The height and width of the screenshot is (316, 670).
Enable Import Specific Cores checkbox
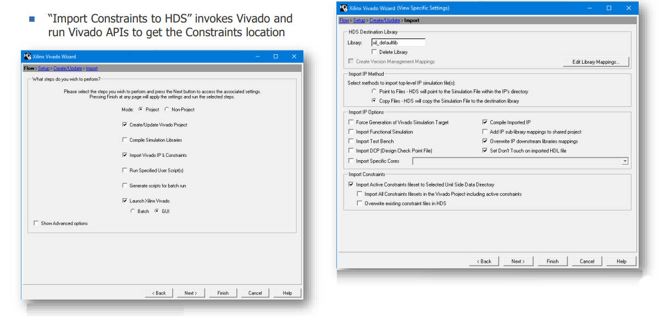click(351, 161)
